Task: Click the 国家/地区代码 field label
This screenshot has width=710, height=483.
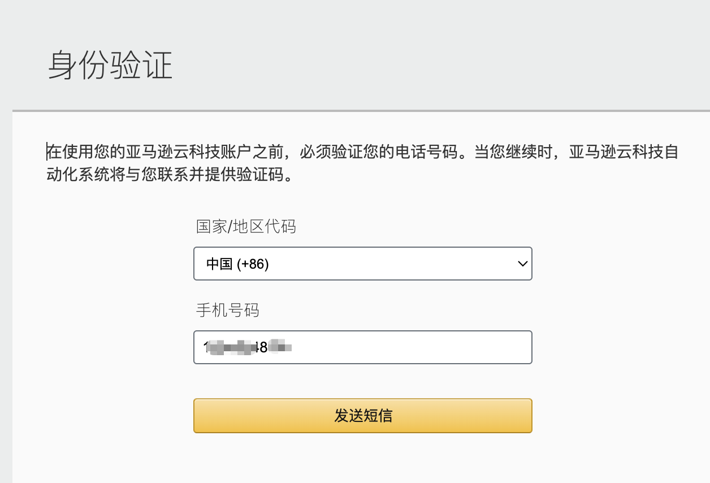Action: point(246,227)
